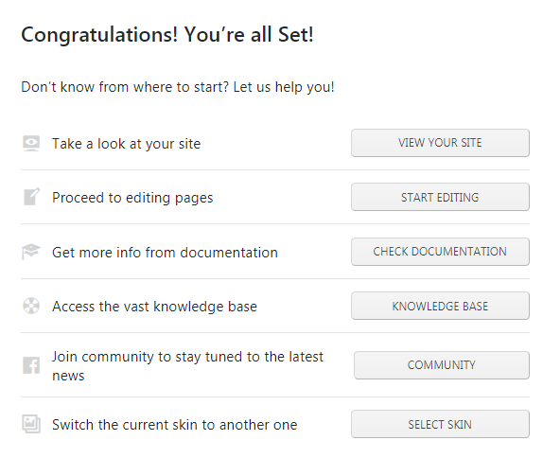Click the graduation cap documentation icon

pos(31,252)
